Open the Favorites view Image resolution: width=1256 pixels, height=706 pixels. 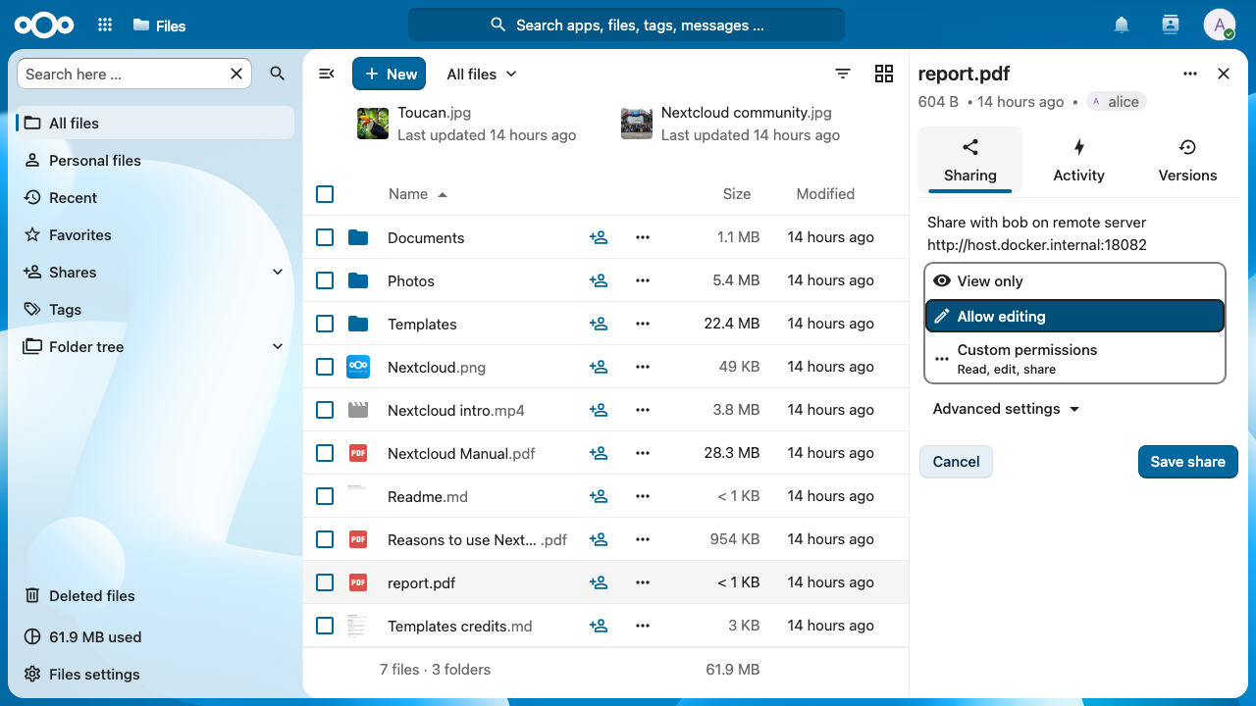tap(155, 235)
